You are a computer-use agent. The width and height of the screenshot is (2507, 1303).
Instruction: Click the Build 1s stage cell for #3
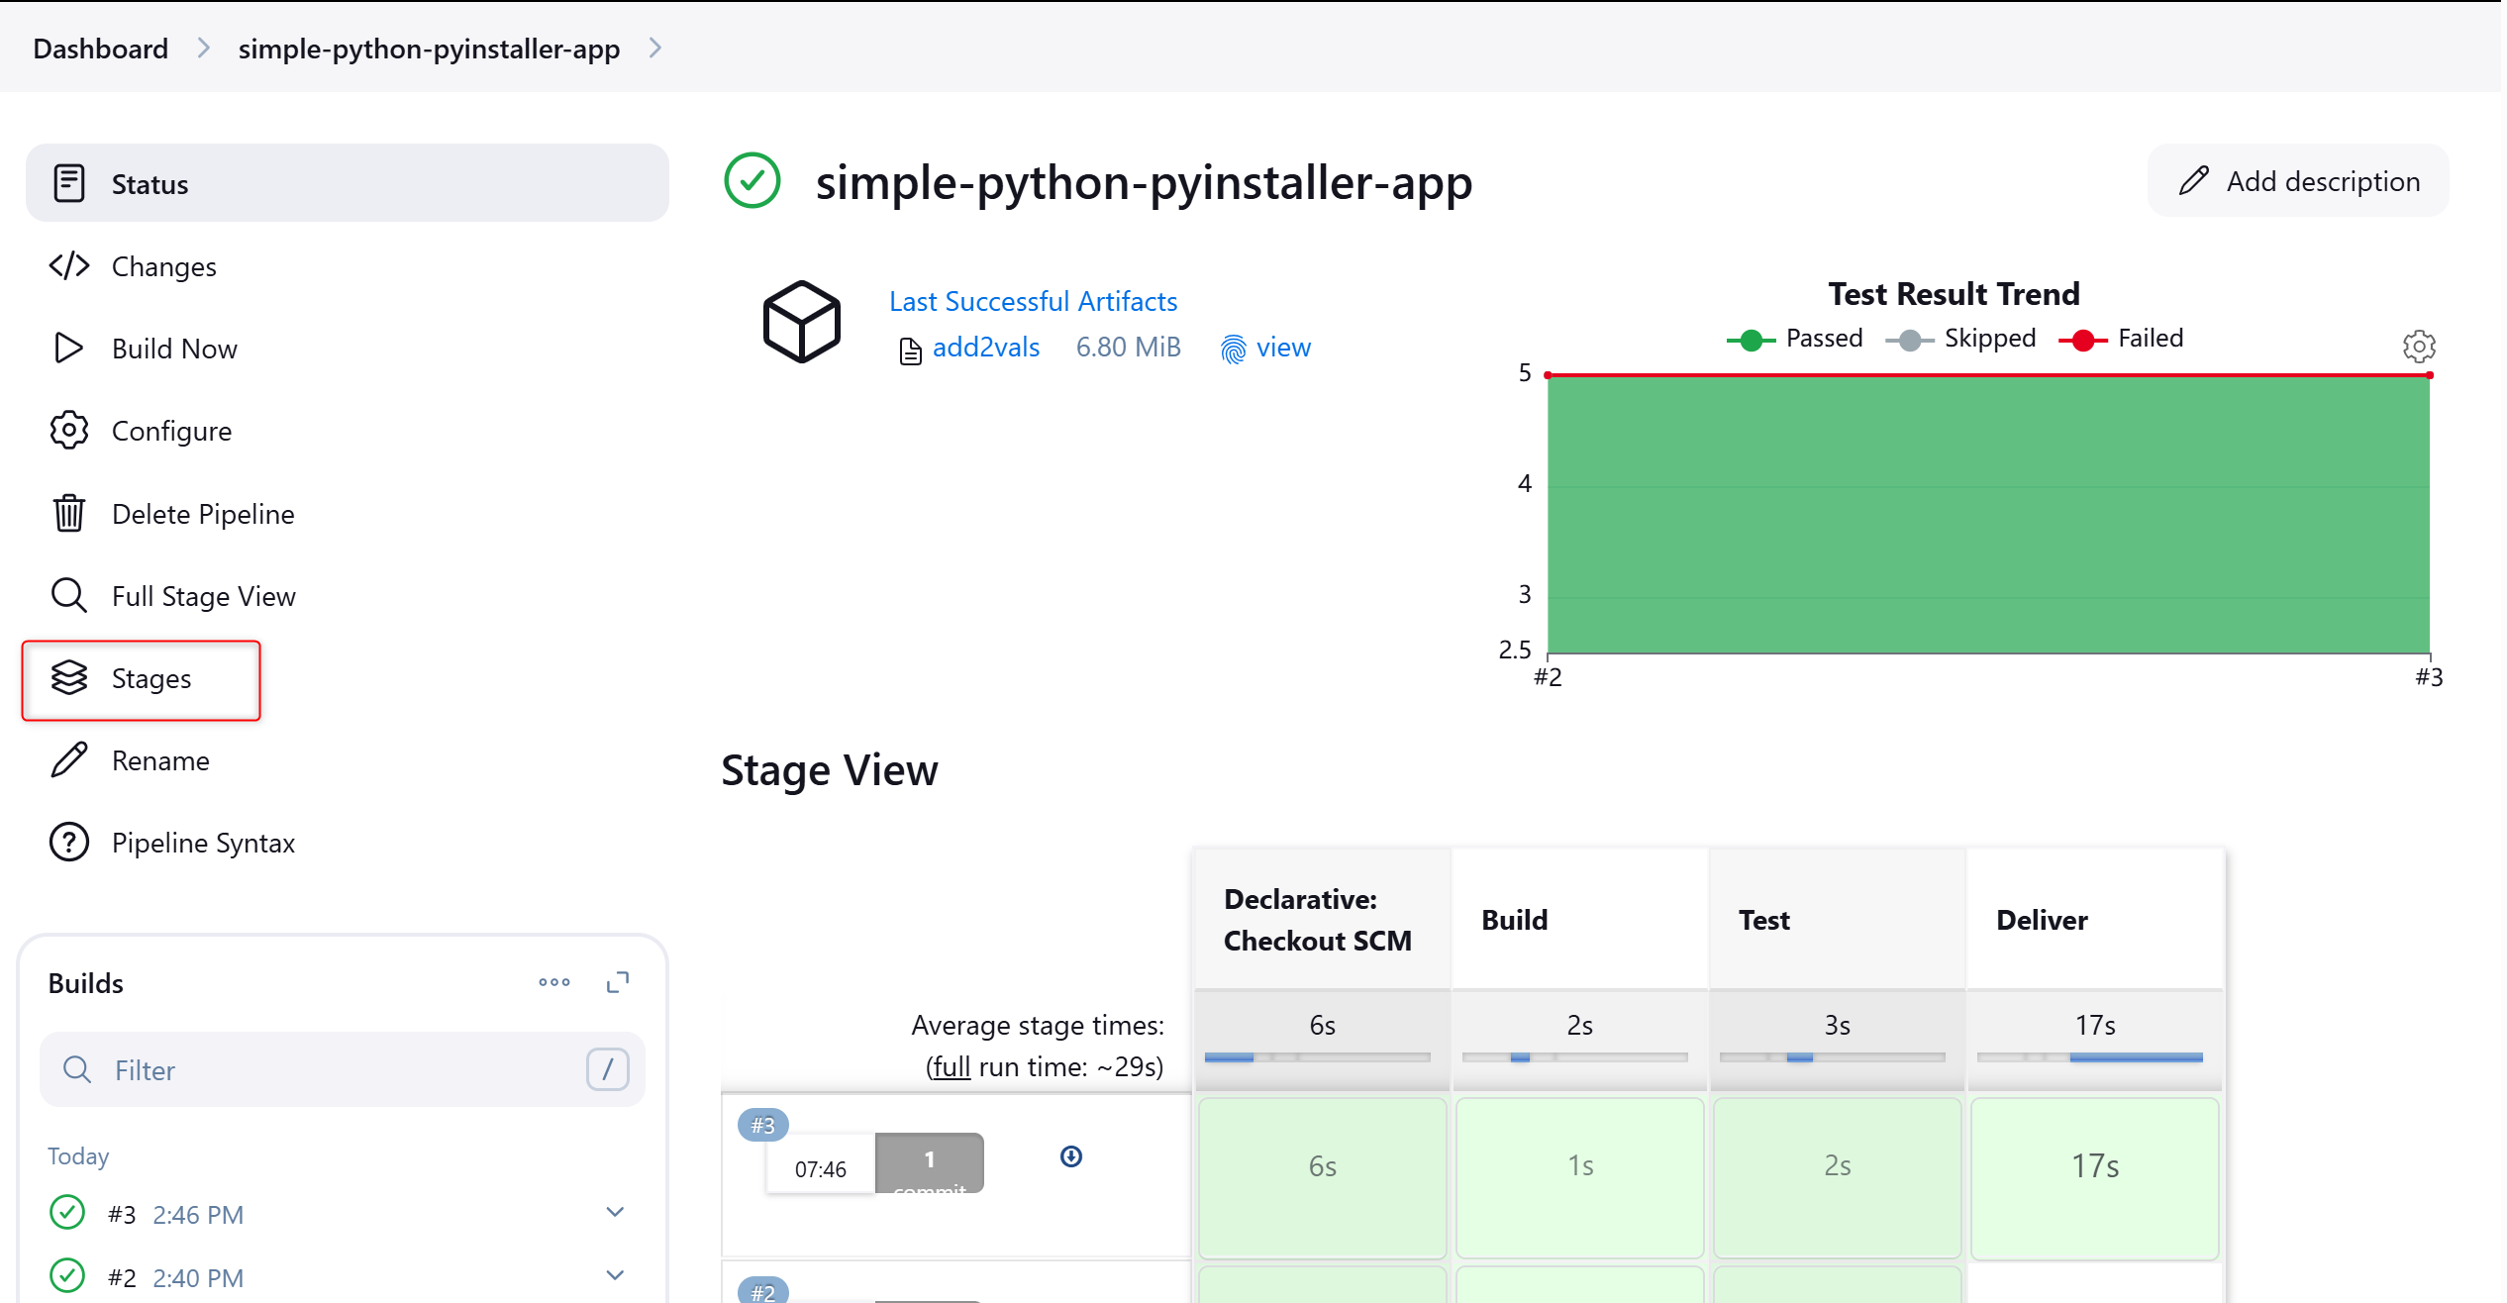coord(1579,1177)
